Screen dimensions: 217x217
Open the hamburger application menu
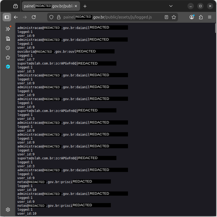210,17
